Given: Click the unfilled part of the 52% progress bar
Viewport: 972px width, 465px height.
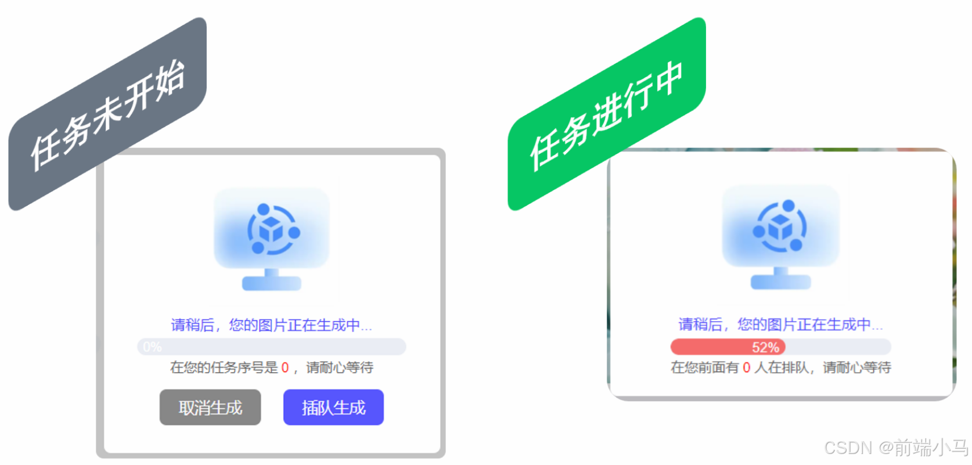Looking at the screenshot, I should tap(838, 347).
